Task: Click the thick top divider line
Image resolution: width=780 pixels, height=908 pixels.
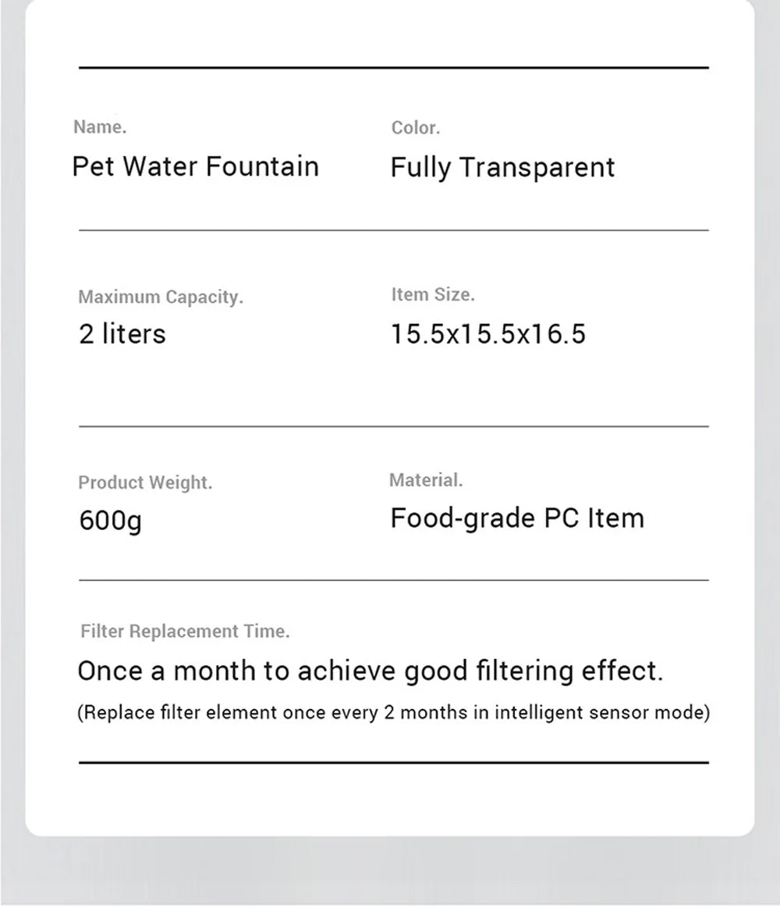Action: click(393, 68)
